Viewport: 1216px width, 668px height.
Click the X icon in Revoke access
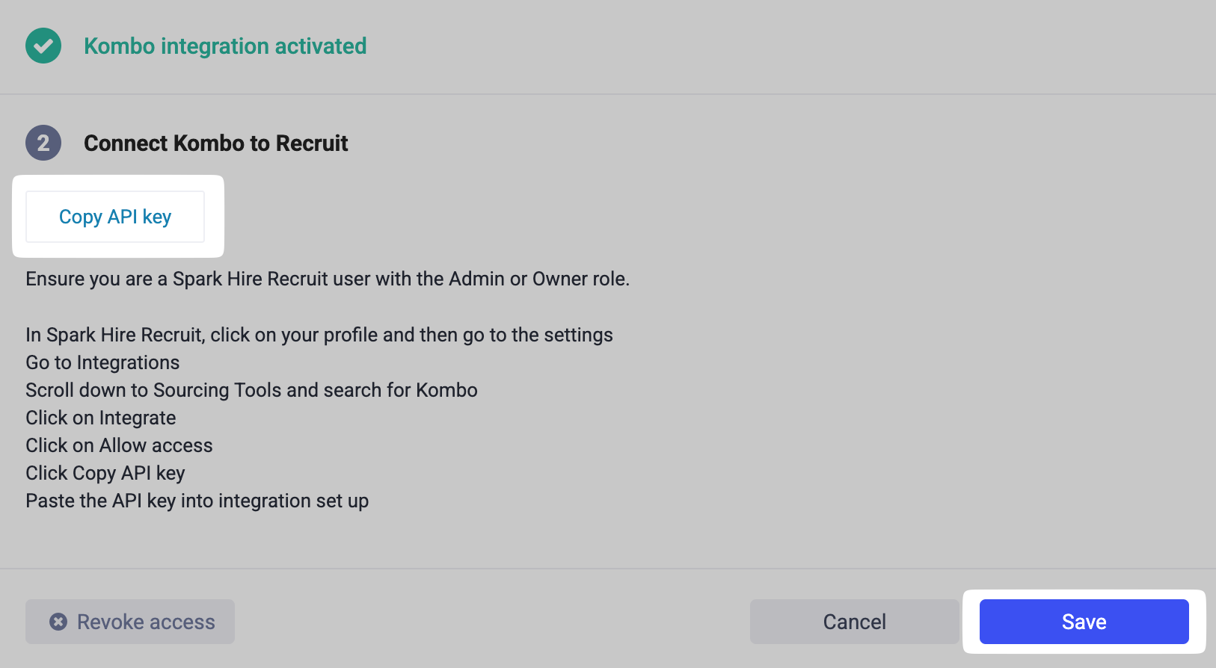point(58,622)
